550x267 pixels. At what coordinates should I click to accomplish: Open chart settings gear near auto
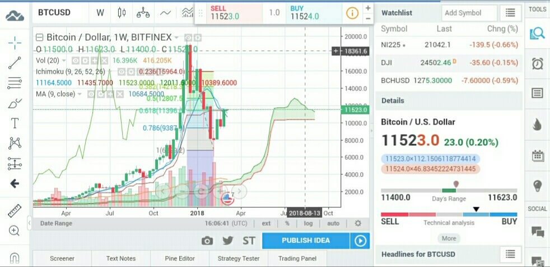(x=358, y=223)
